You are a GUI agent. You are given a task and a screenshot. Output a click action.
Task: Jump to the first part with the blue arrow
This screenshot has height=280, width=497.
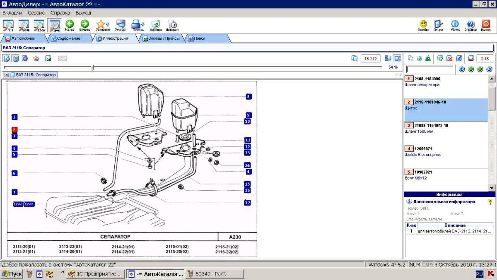pos(462,69)
